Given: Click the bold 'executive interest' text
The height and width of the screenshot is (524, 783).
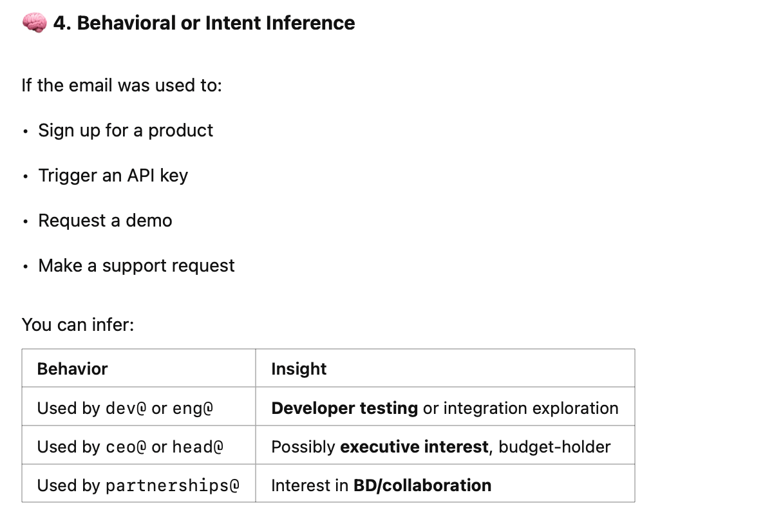Looking at the screenshot, I should pos(414,447).
